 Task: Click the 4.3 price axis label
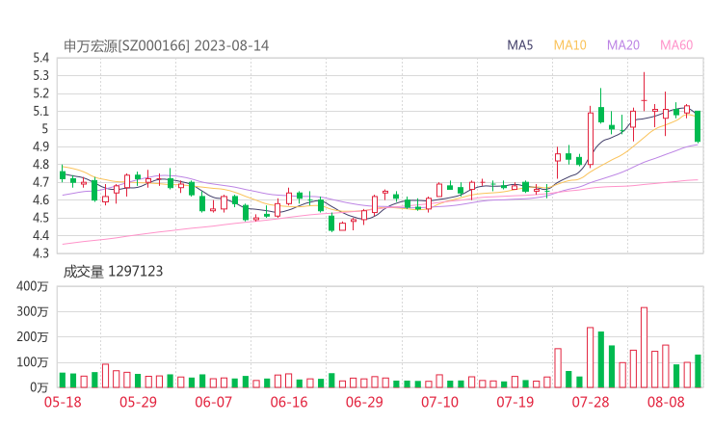[x=40, y=252]
